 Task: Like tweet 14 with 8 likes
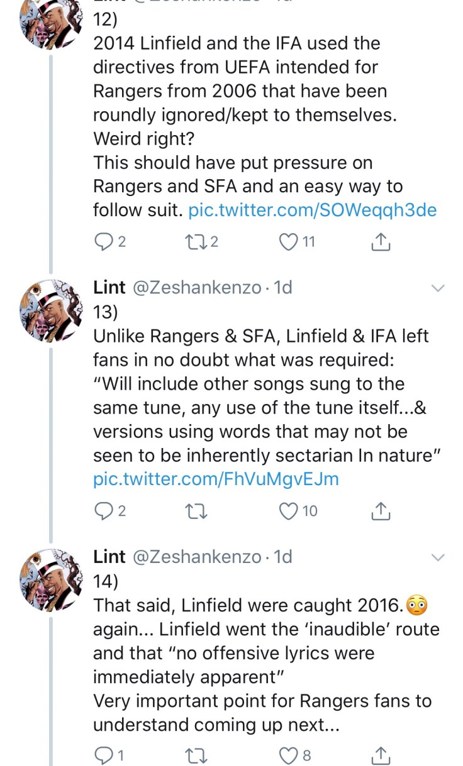289,755
